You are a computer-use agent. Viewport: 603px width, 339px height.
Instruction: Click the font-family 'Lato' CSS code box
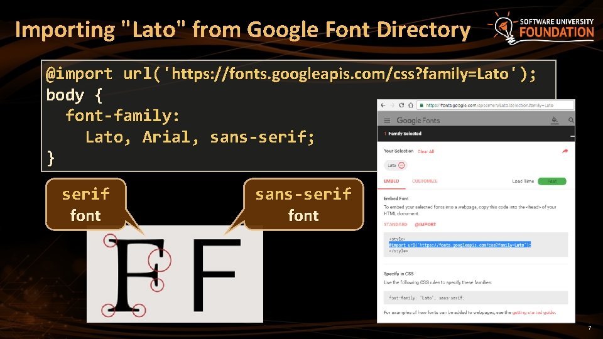click(x=475, y=298)
